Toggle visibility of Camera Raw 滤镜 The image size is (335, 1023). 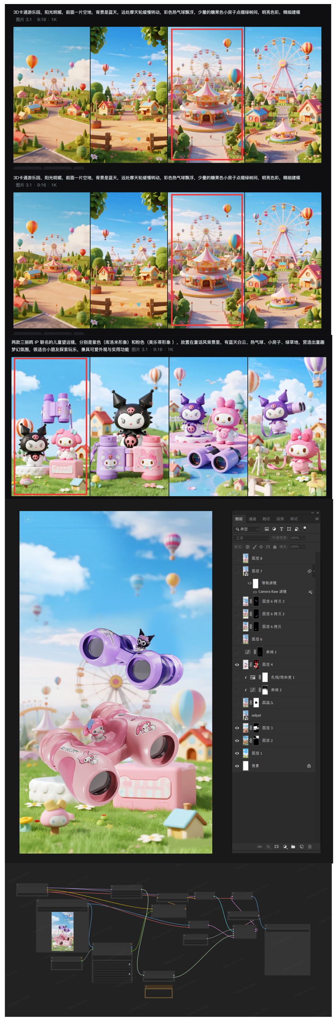255,592
